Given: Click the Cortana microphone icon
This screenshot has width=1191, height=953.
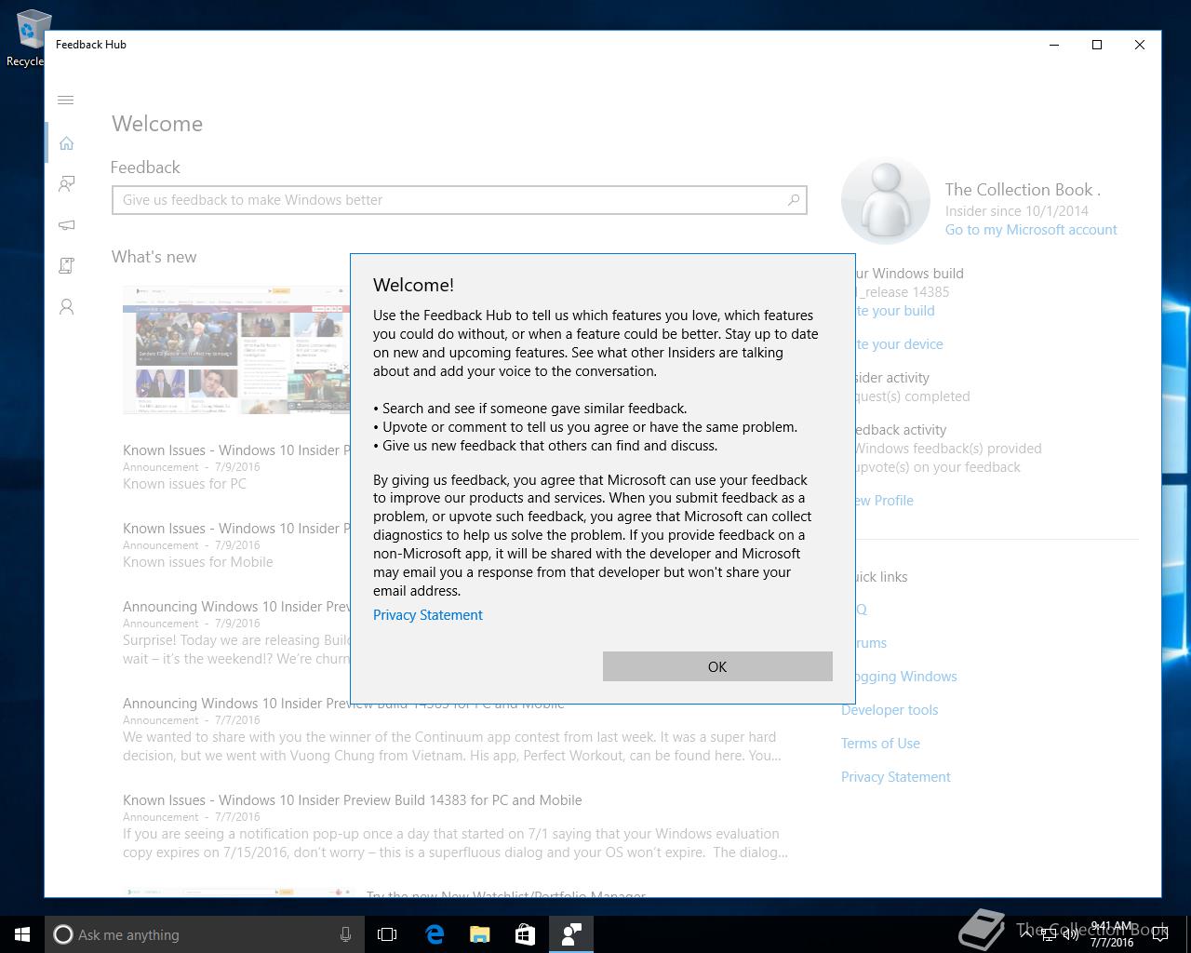Looking at the screenshot, I should point(345,934).
